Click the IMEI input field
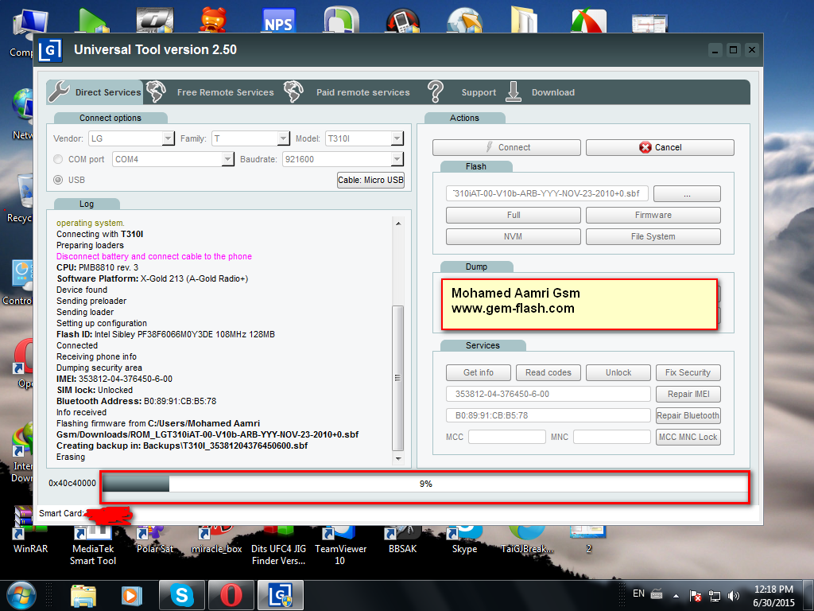 [x=548, y=394]
